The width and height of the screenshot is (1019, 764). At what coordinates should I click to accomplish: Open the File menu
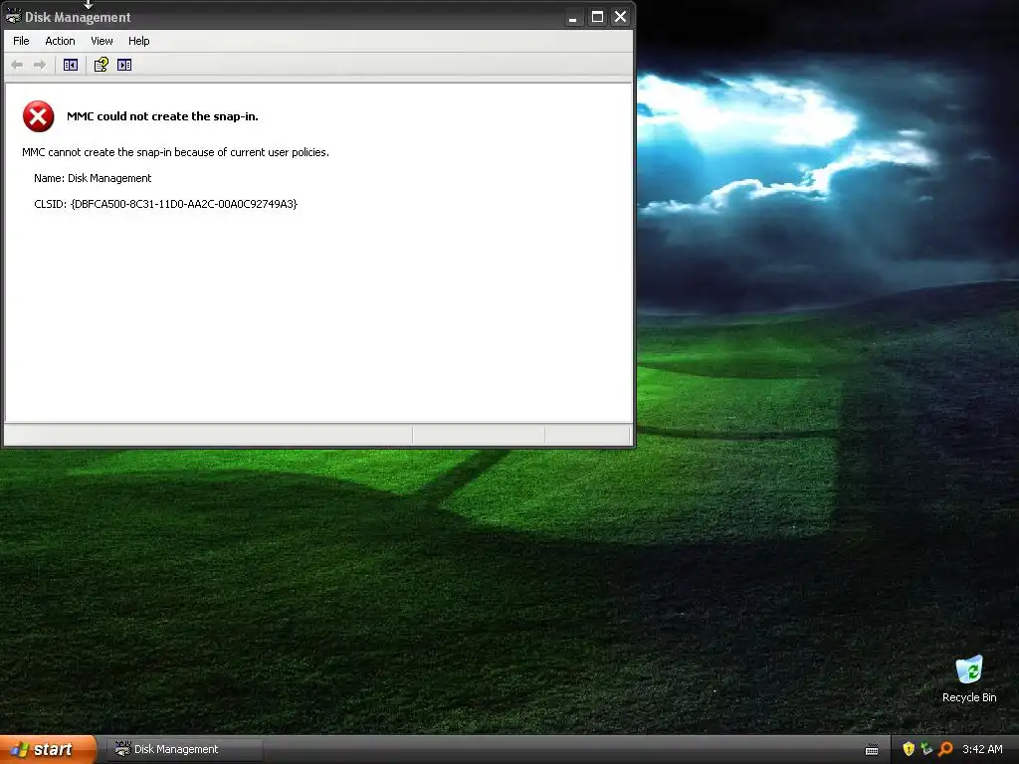[x=21, y=41]
